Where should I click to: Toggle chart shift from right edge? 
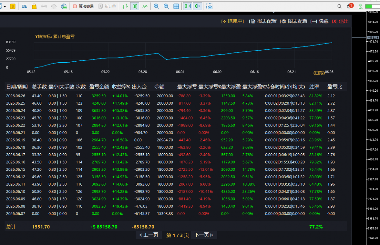click(x=197, y=6)
